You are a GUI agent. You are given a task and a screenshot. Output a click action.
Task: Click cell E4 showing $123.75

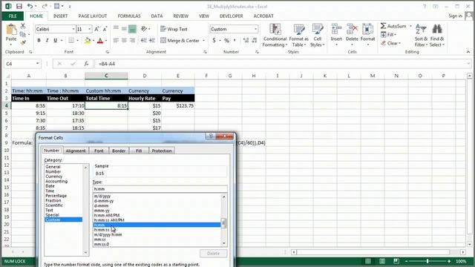coord(178,105)
